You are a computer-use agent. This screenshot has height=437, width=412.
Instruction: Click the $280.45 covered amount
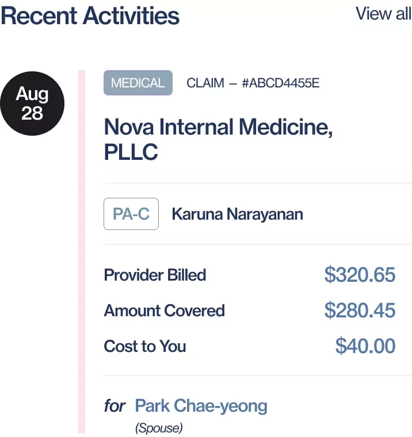(360, 310)
